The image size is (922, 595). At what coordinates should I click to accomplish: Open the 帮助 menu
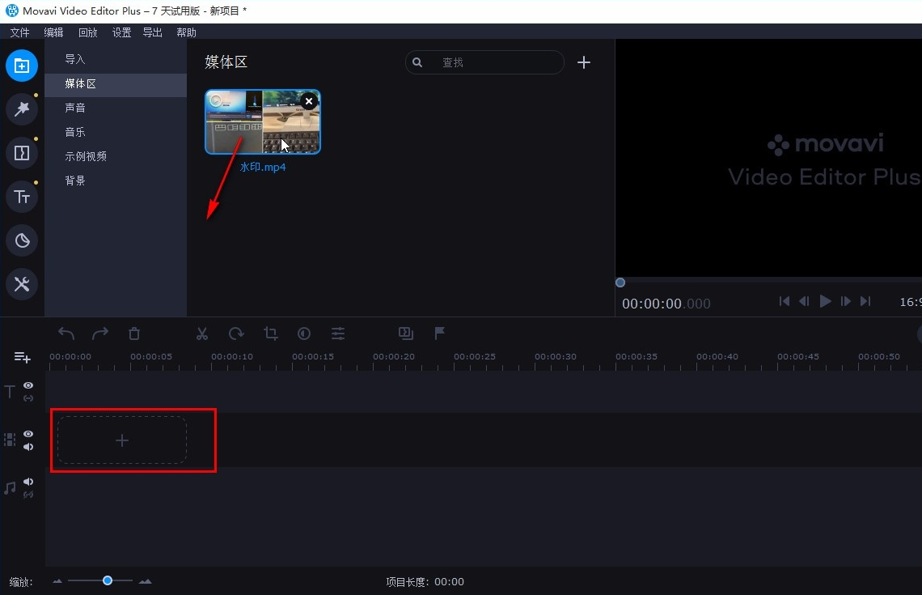pyautogui.click(x=186, y=32)
